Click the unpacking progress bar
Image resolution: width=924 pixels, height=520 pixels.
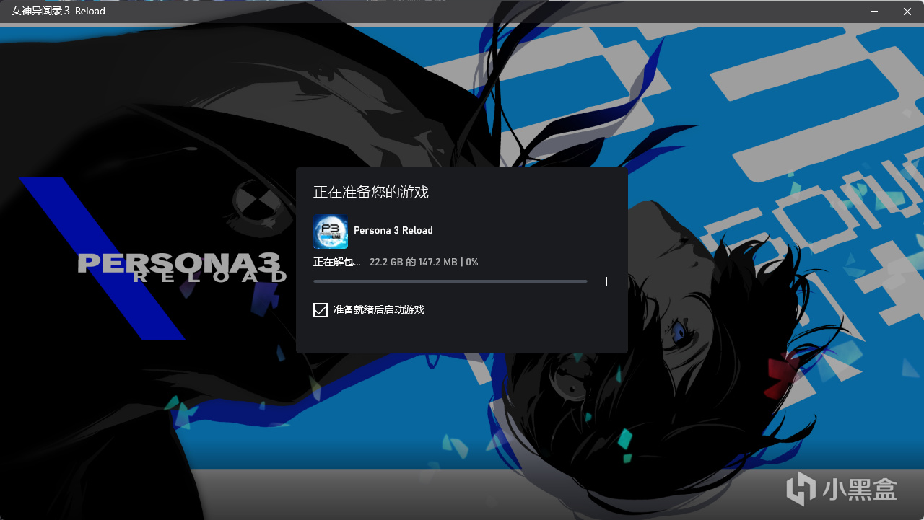pos(450,281)
